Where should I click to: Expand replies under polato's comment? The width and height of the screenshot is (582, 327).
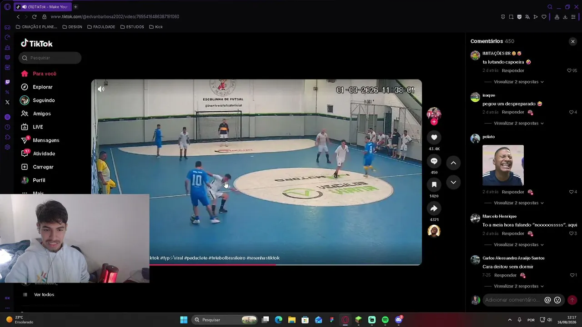click(x=518, y=203)
